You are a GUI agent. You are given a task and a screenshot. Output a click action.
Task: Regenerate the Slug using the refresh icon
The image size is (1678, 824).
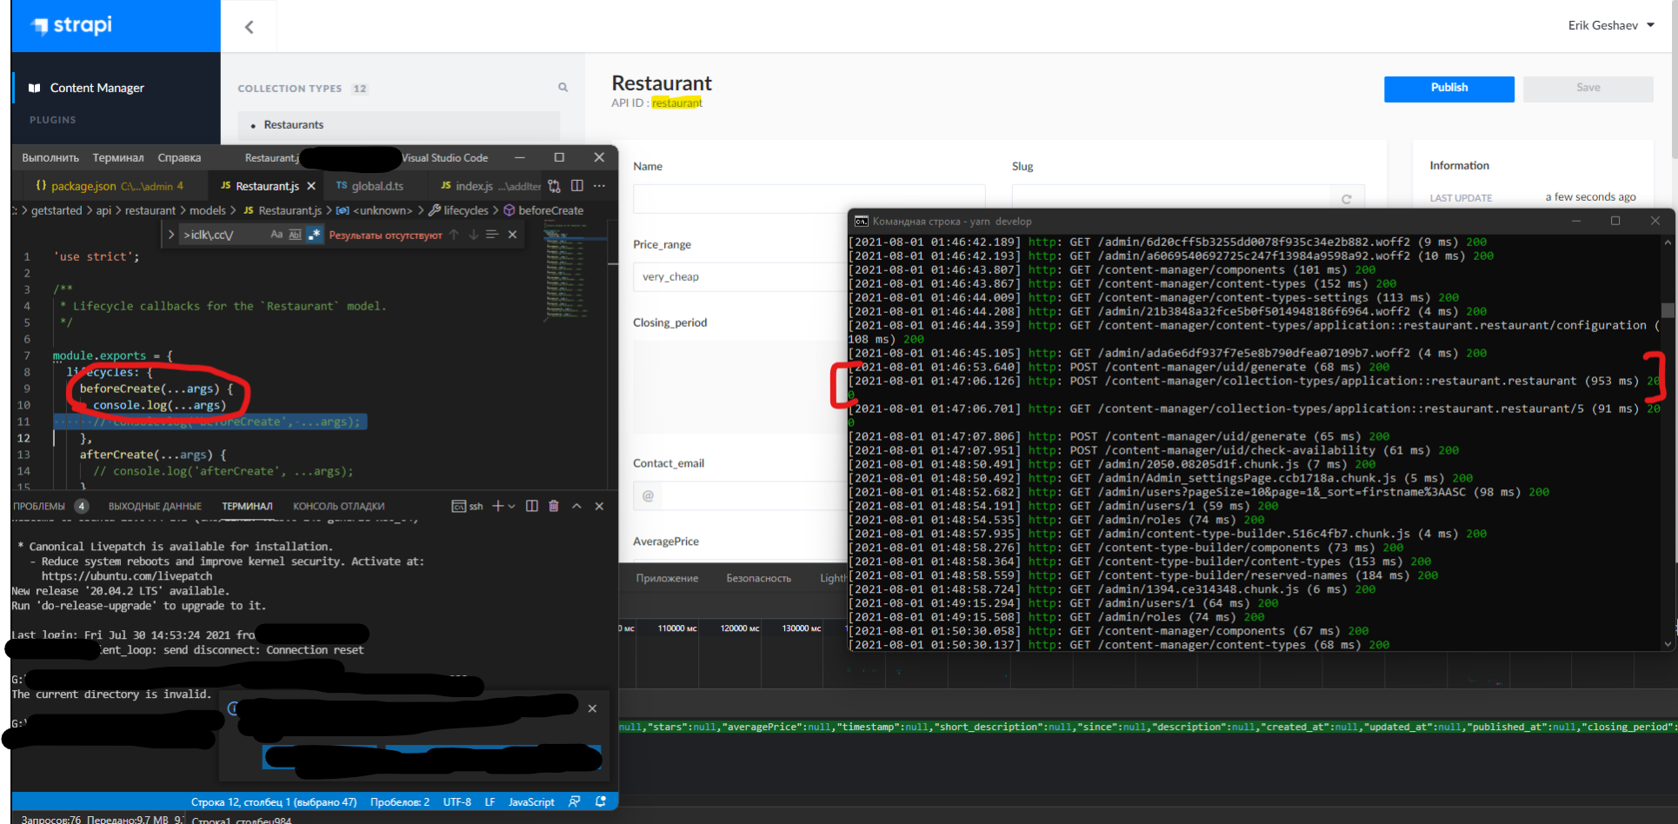click(x=1347, y=198)
